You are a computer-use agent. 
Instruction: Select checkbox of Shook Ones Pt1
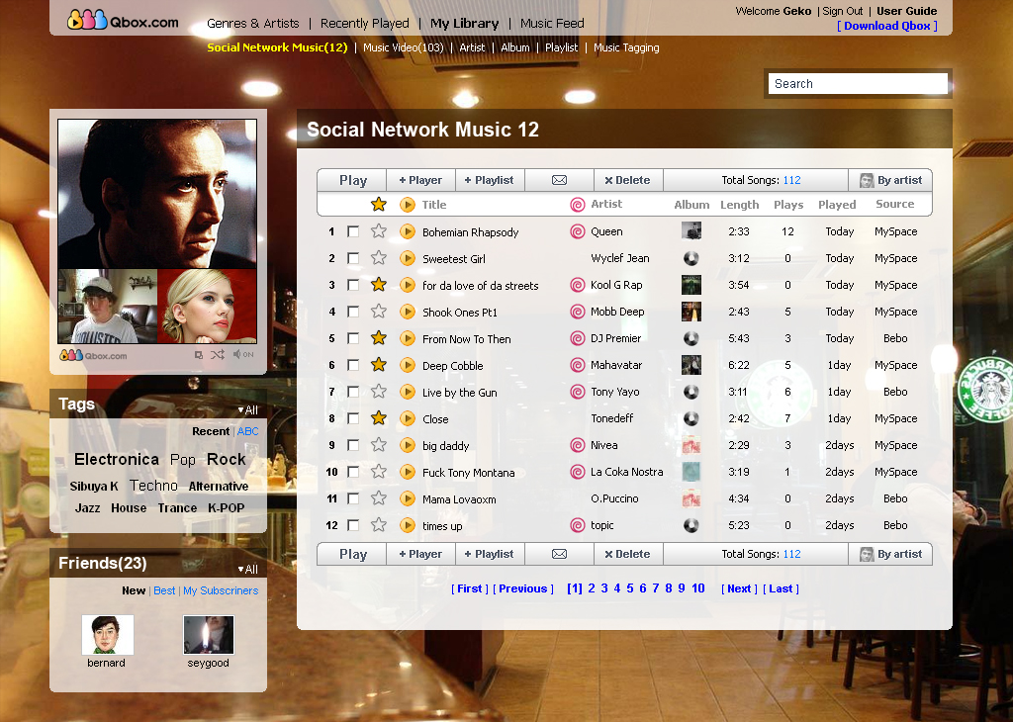tap(353, 312)
